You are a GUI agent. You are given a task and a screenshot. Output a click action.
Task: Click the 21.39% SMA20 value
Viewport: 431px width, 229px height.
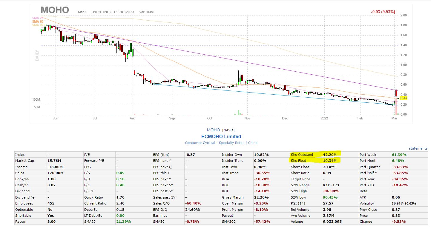pyautogui.click(x=123, y=222)
